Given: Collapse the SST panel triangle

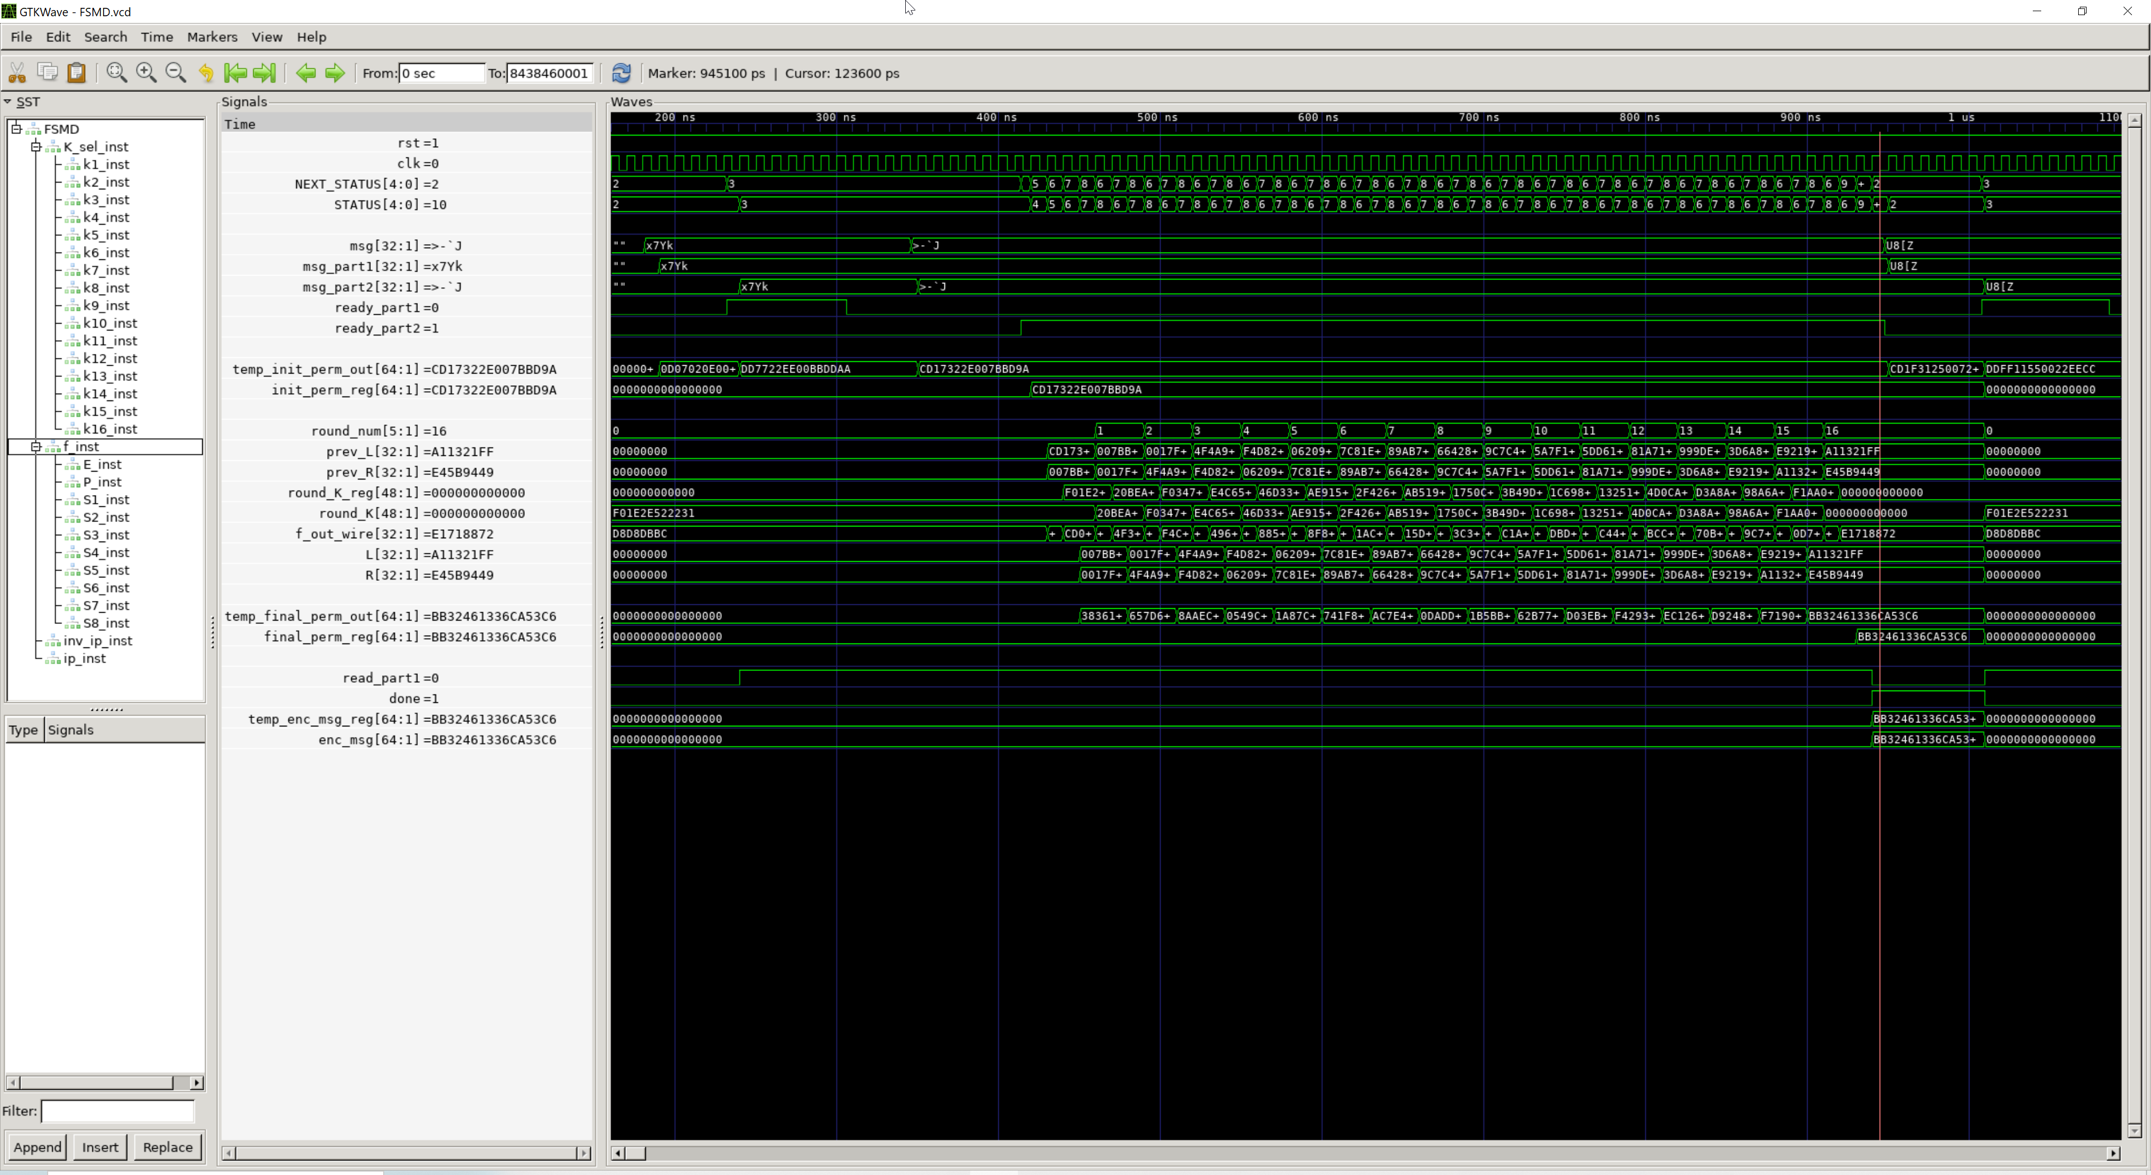Looking at the screenshot, I should pos(7,102).
